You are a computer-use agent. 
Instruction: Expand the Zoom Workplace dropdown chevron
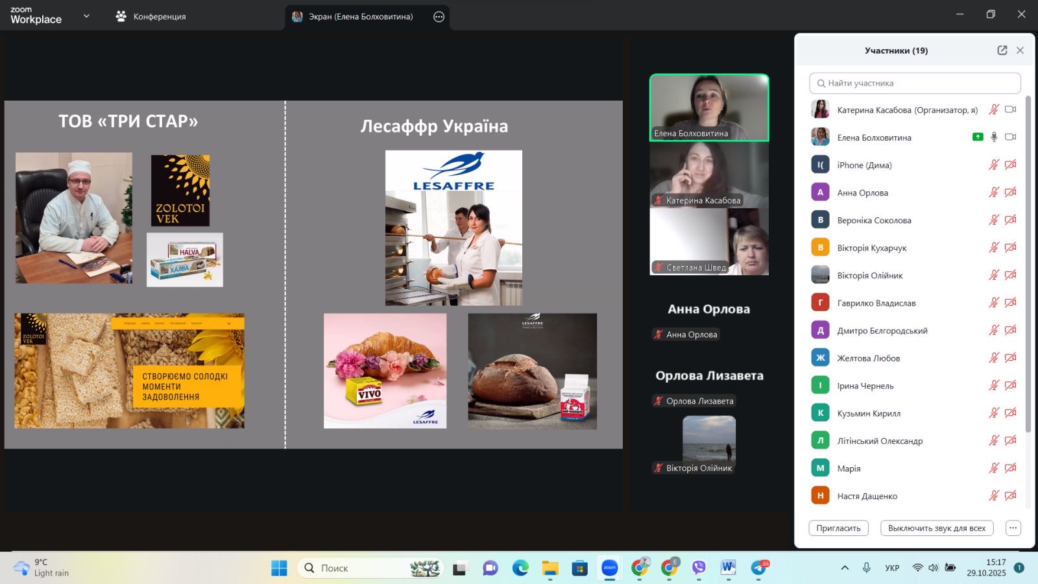coord(86,16)
